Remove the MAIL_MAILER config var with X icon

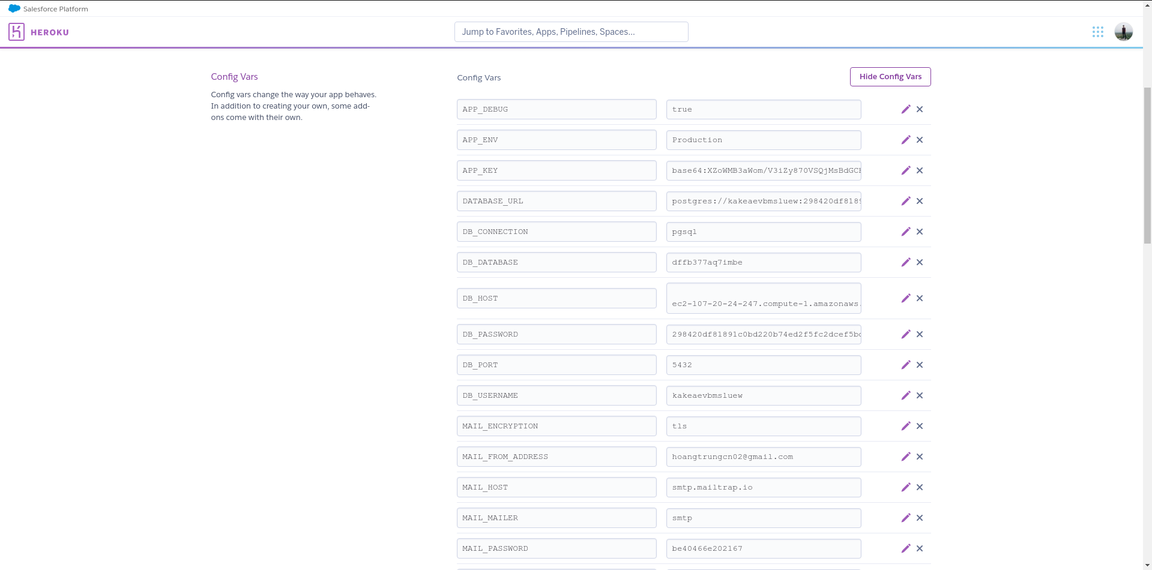pyautogui.click(x=919, y=517)
